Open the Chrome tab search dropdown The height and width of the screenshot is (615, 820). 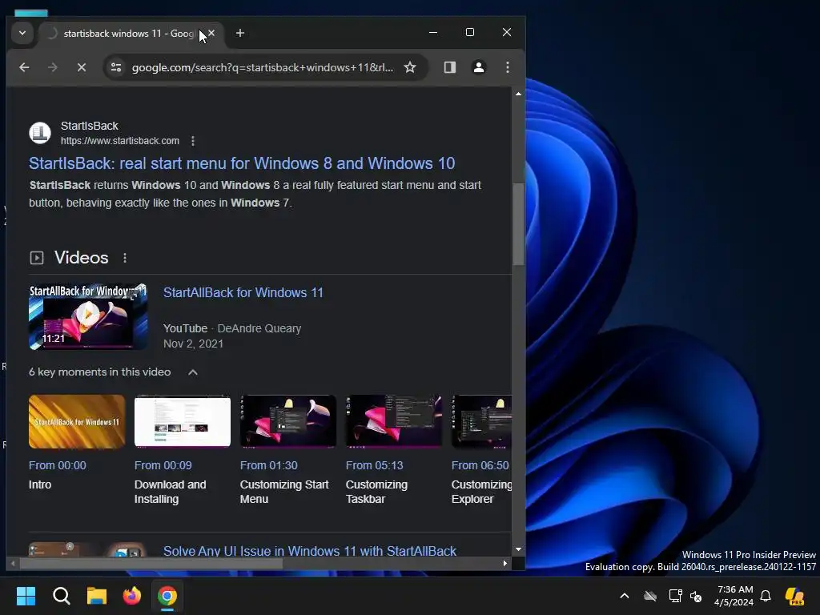tap(22, 33)
